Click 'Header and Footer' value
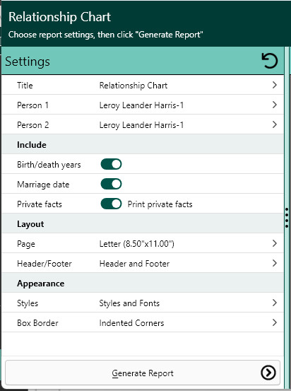291x391 pixels. [134, 264]
